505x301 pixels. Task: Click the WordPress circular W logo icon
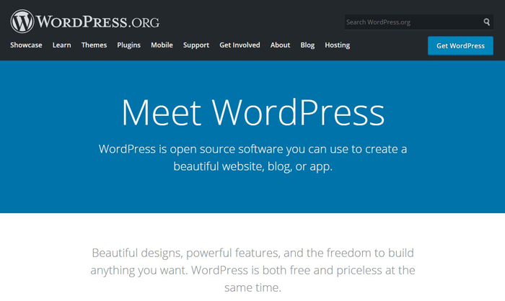click(22, 21)
